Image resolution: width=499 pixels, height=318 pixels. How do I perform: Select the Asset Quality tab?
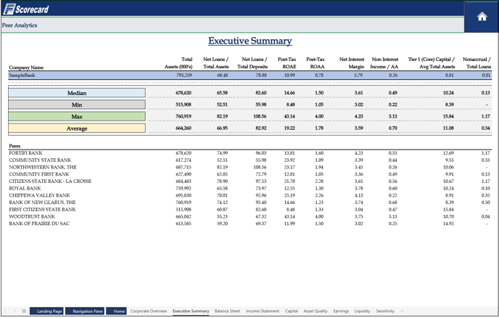coord(316,311)
